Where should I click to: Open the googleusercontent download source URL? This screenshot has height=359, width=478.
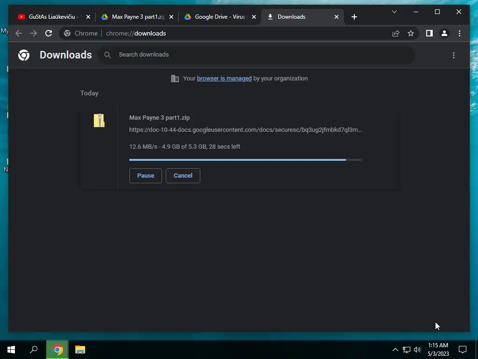246,130
